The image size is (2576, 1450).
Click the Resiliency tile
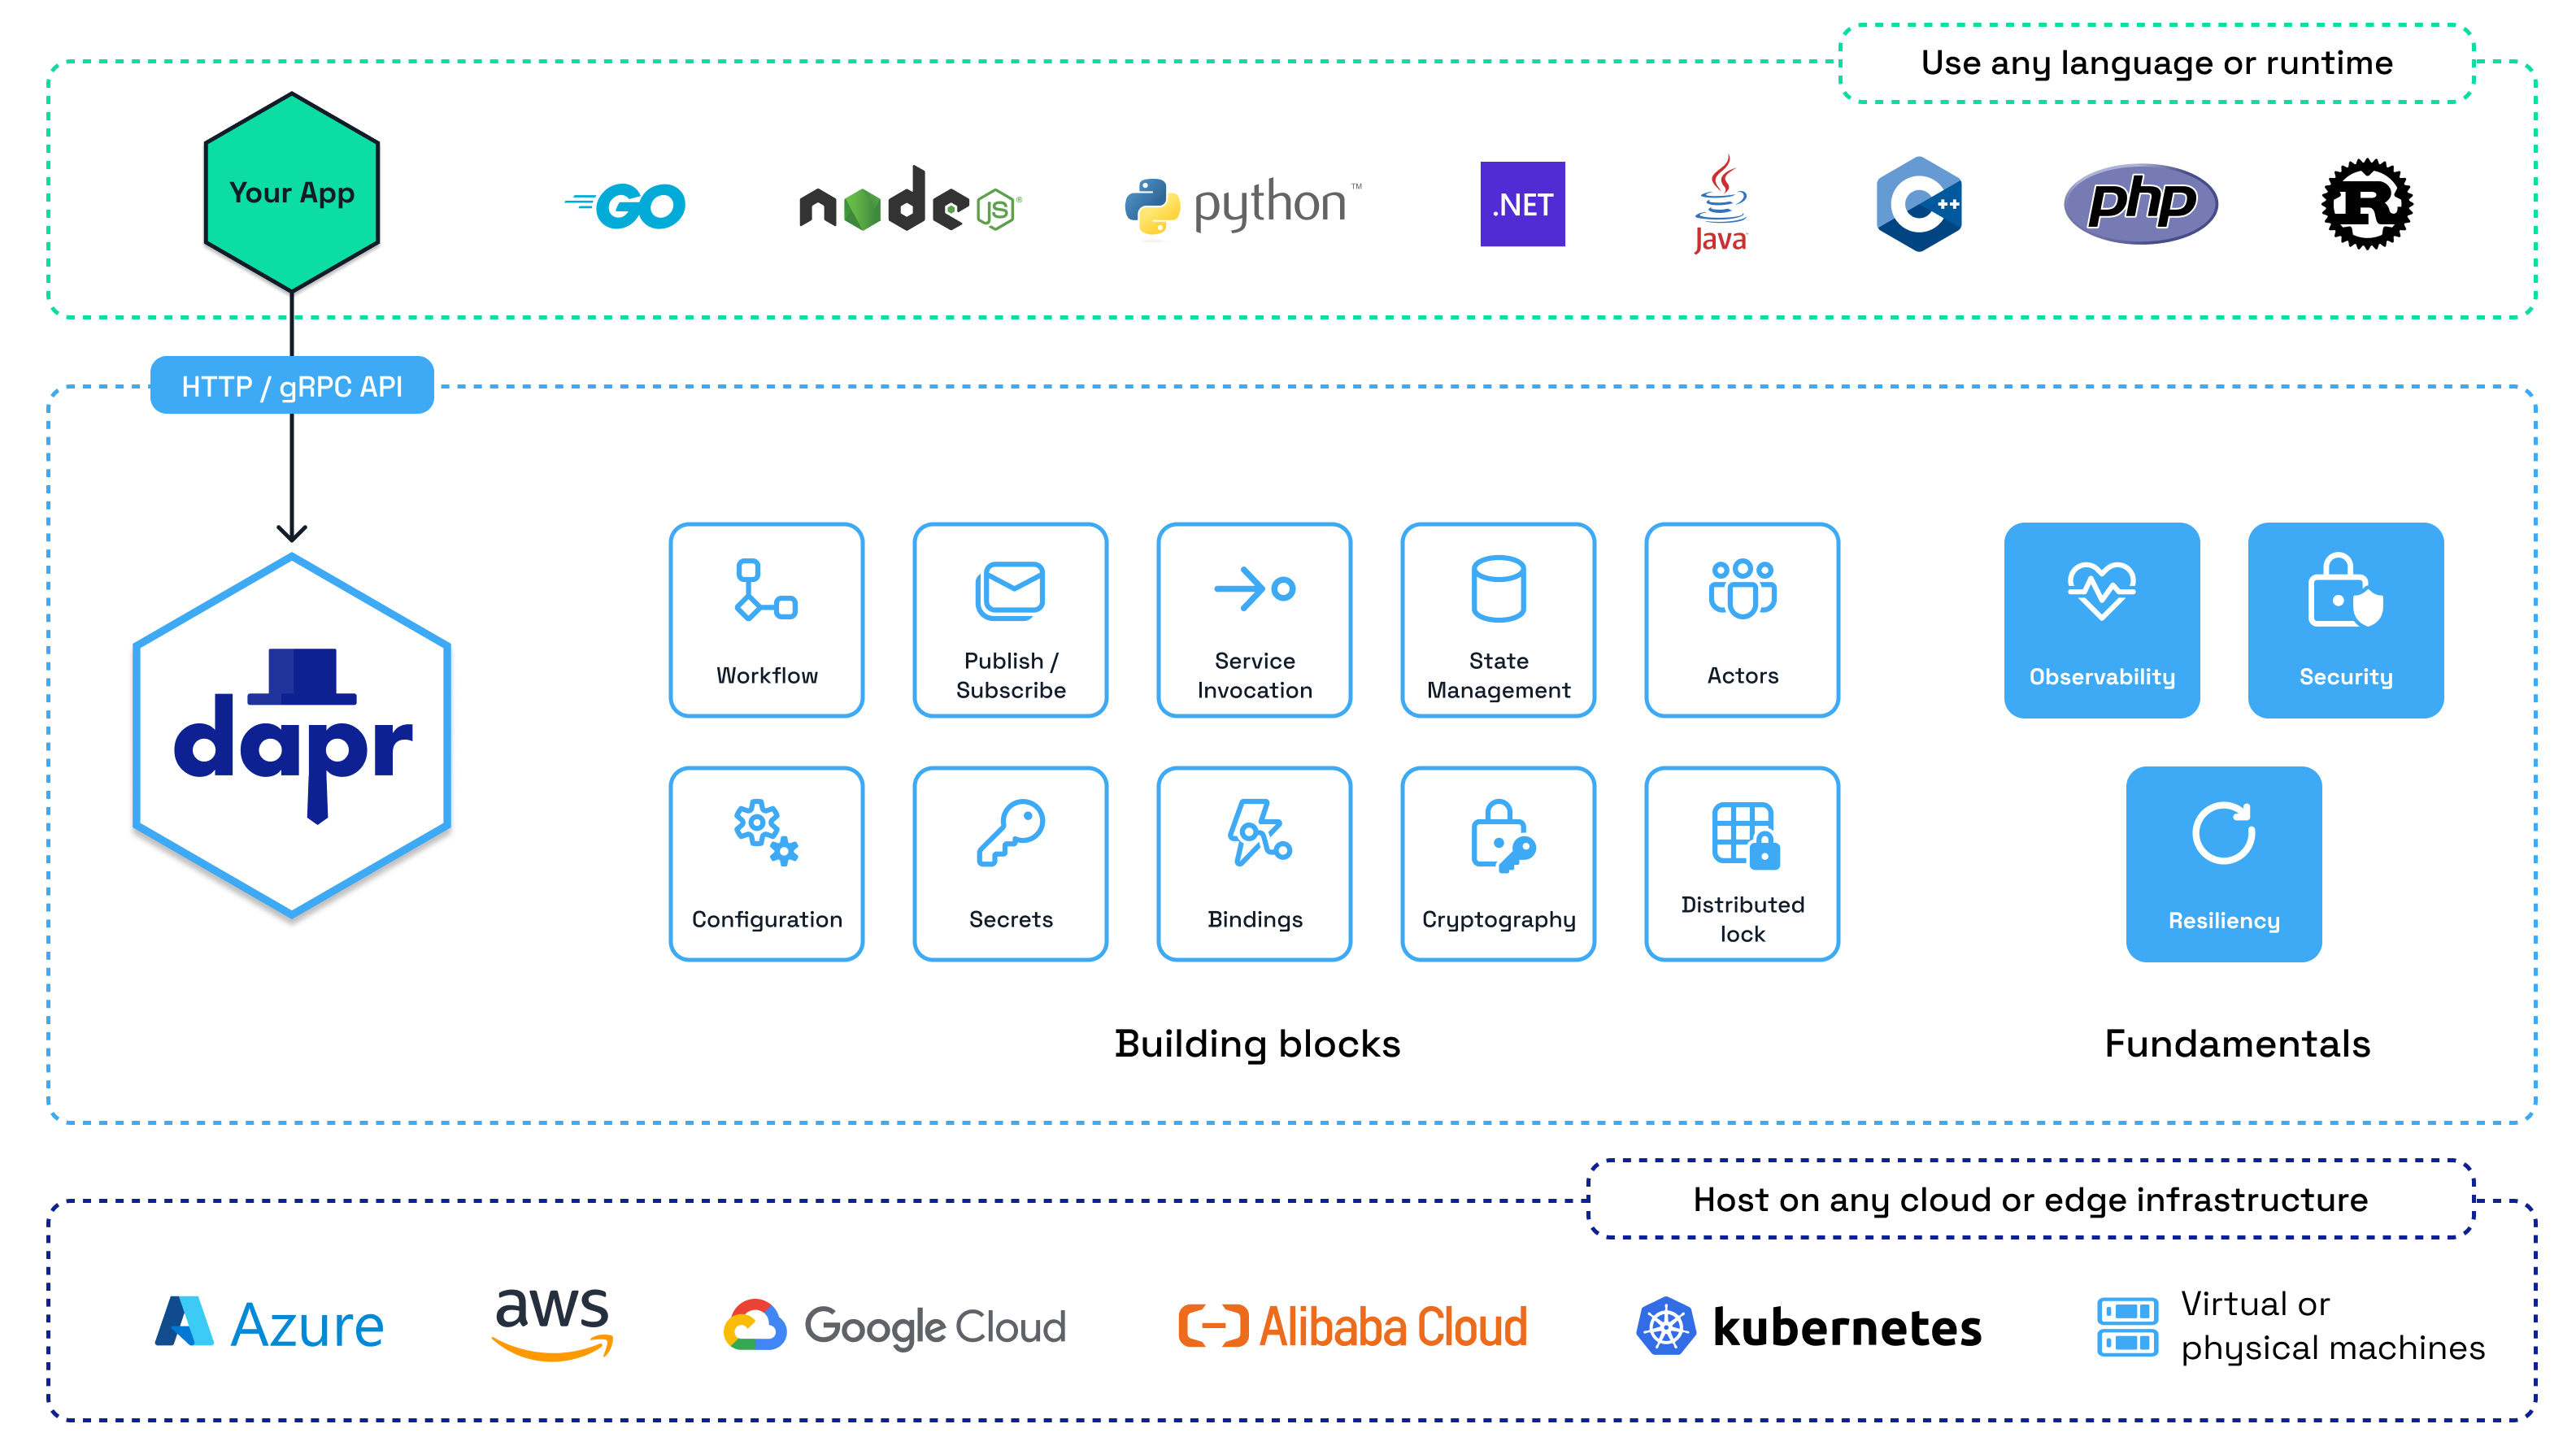[x=2223, y=863]
